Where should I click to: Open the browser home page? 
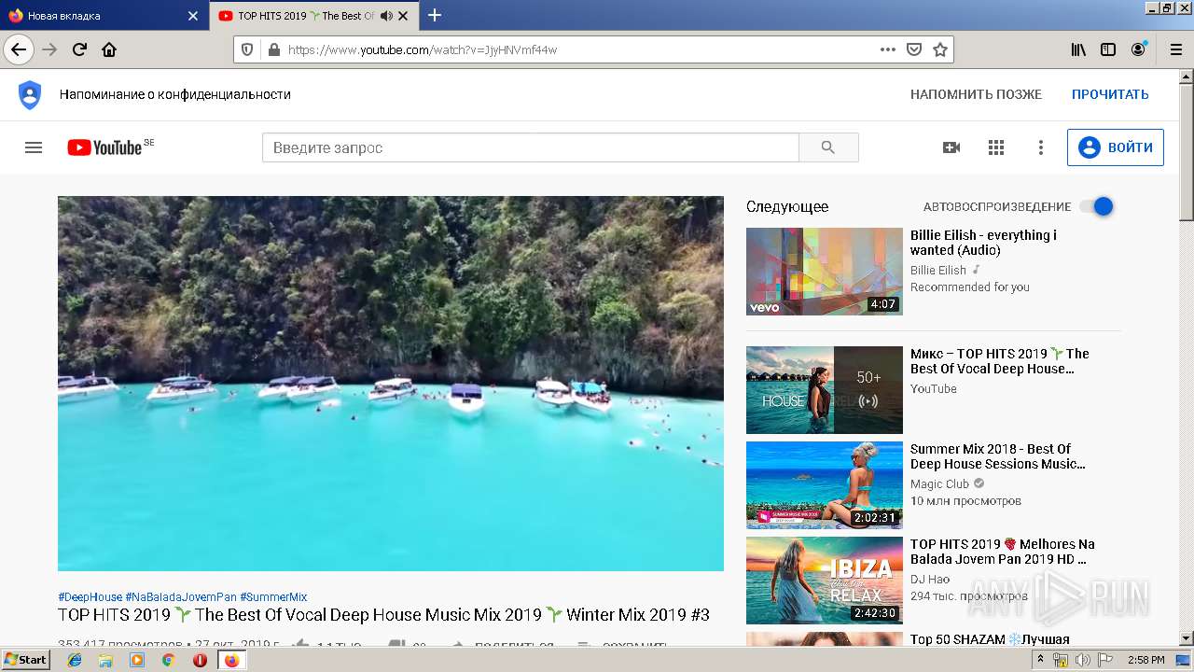(x=109, y=49)
